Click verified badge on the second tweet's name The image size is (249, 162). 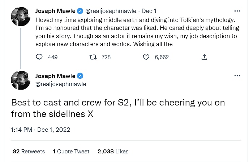click(81, 76)
